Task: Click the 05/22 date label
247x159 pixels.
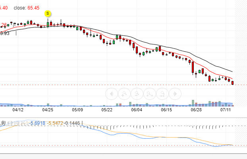Action: coord(107,110)
